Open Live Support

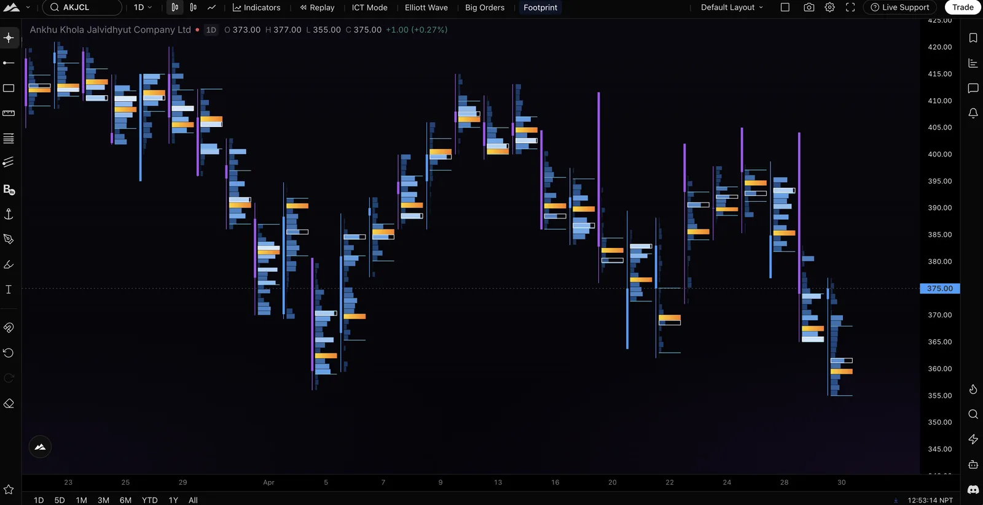(x=900, y=7)
